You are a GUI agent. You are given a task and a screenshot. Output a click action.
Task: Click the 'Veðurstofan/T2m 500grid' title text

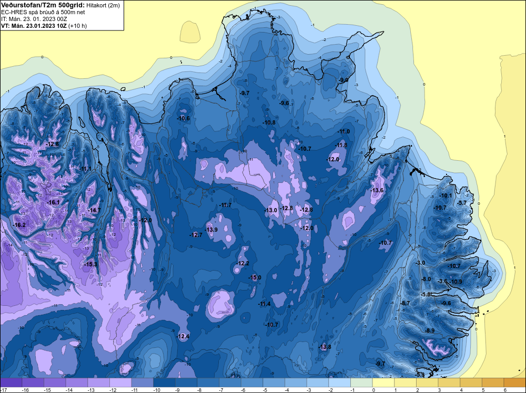click(x=43, y=5)
